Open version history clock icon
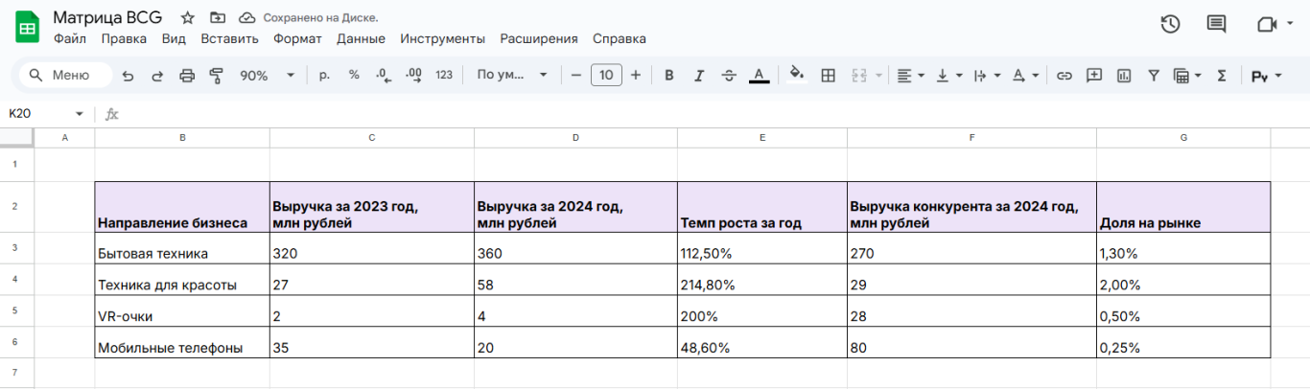Viewport: 1310px width, 389px height. pos(1170,25)
